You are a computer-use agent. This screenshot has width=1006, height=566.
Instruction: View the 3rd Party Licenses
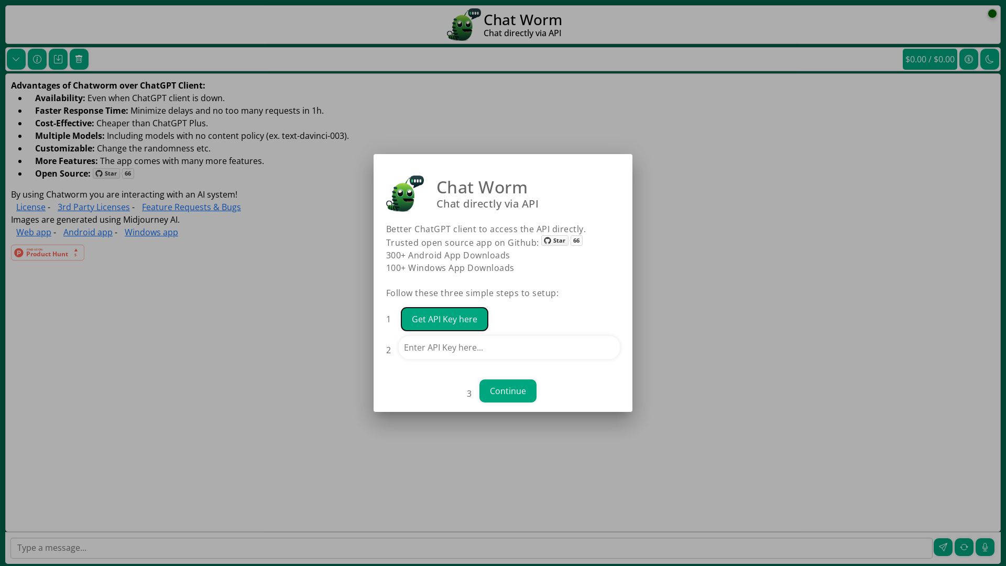coord(93,207)
